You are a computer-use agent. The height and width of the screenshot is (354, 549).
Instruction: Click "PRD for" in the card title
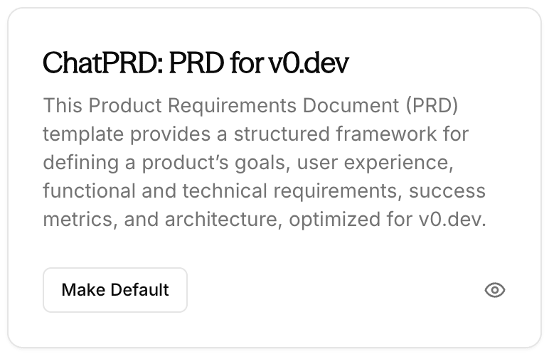[216, 63]
